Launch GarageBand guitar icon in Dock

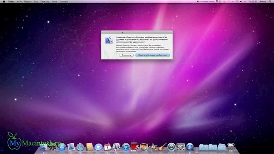162,147
